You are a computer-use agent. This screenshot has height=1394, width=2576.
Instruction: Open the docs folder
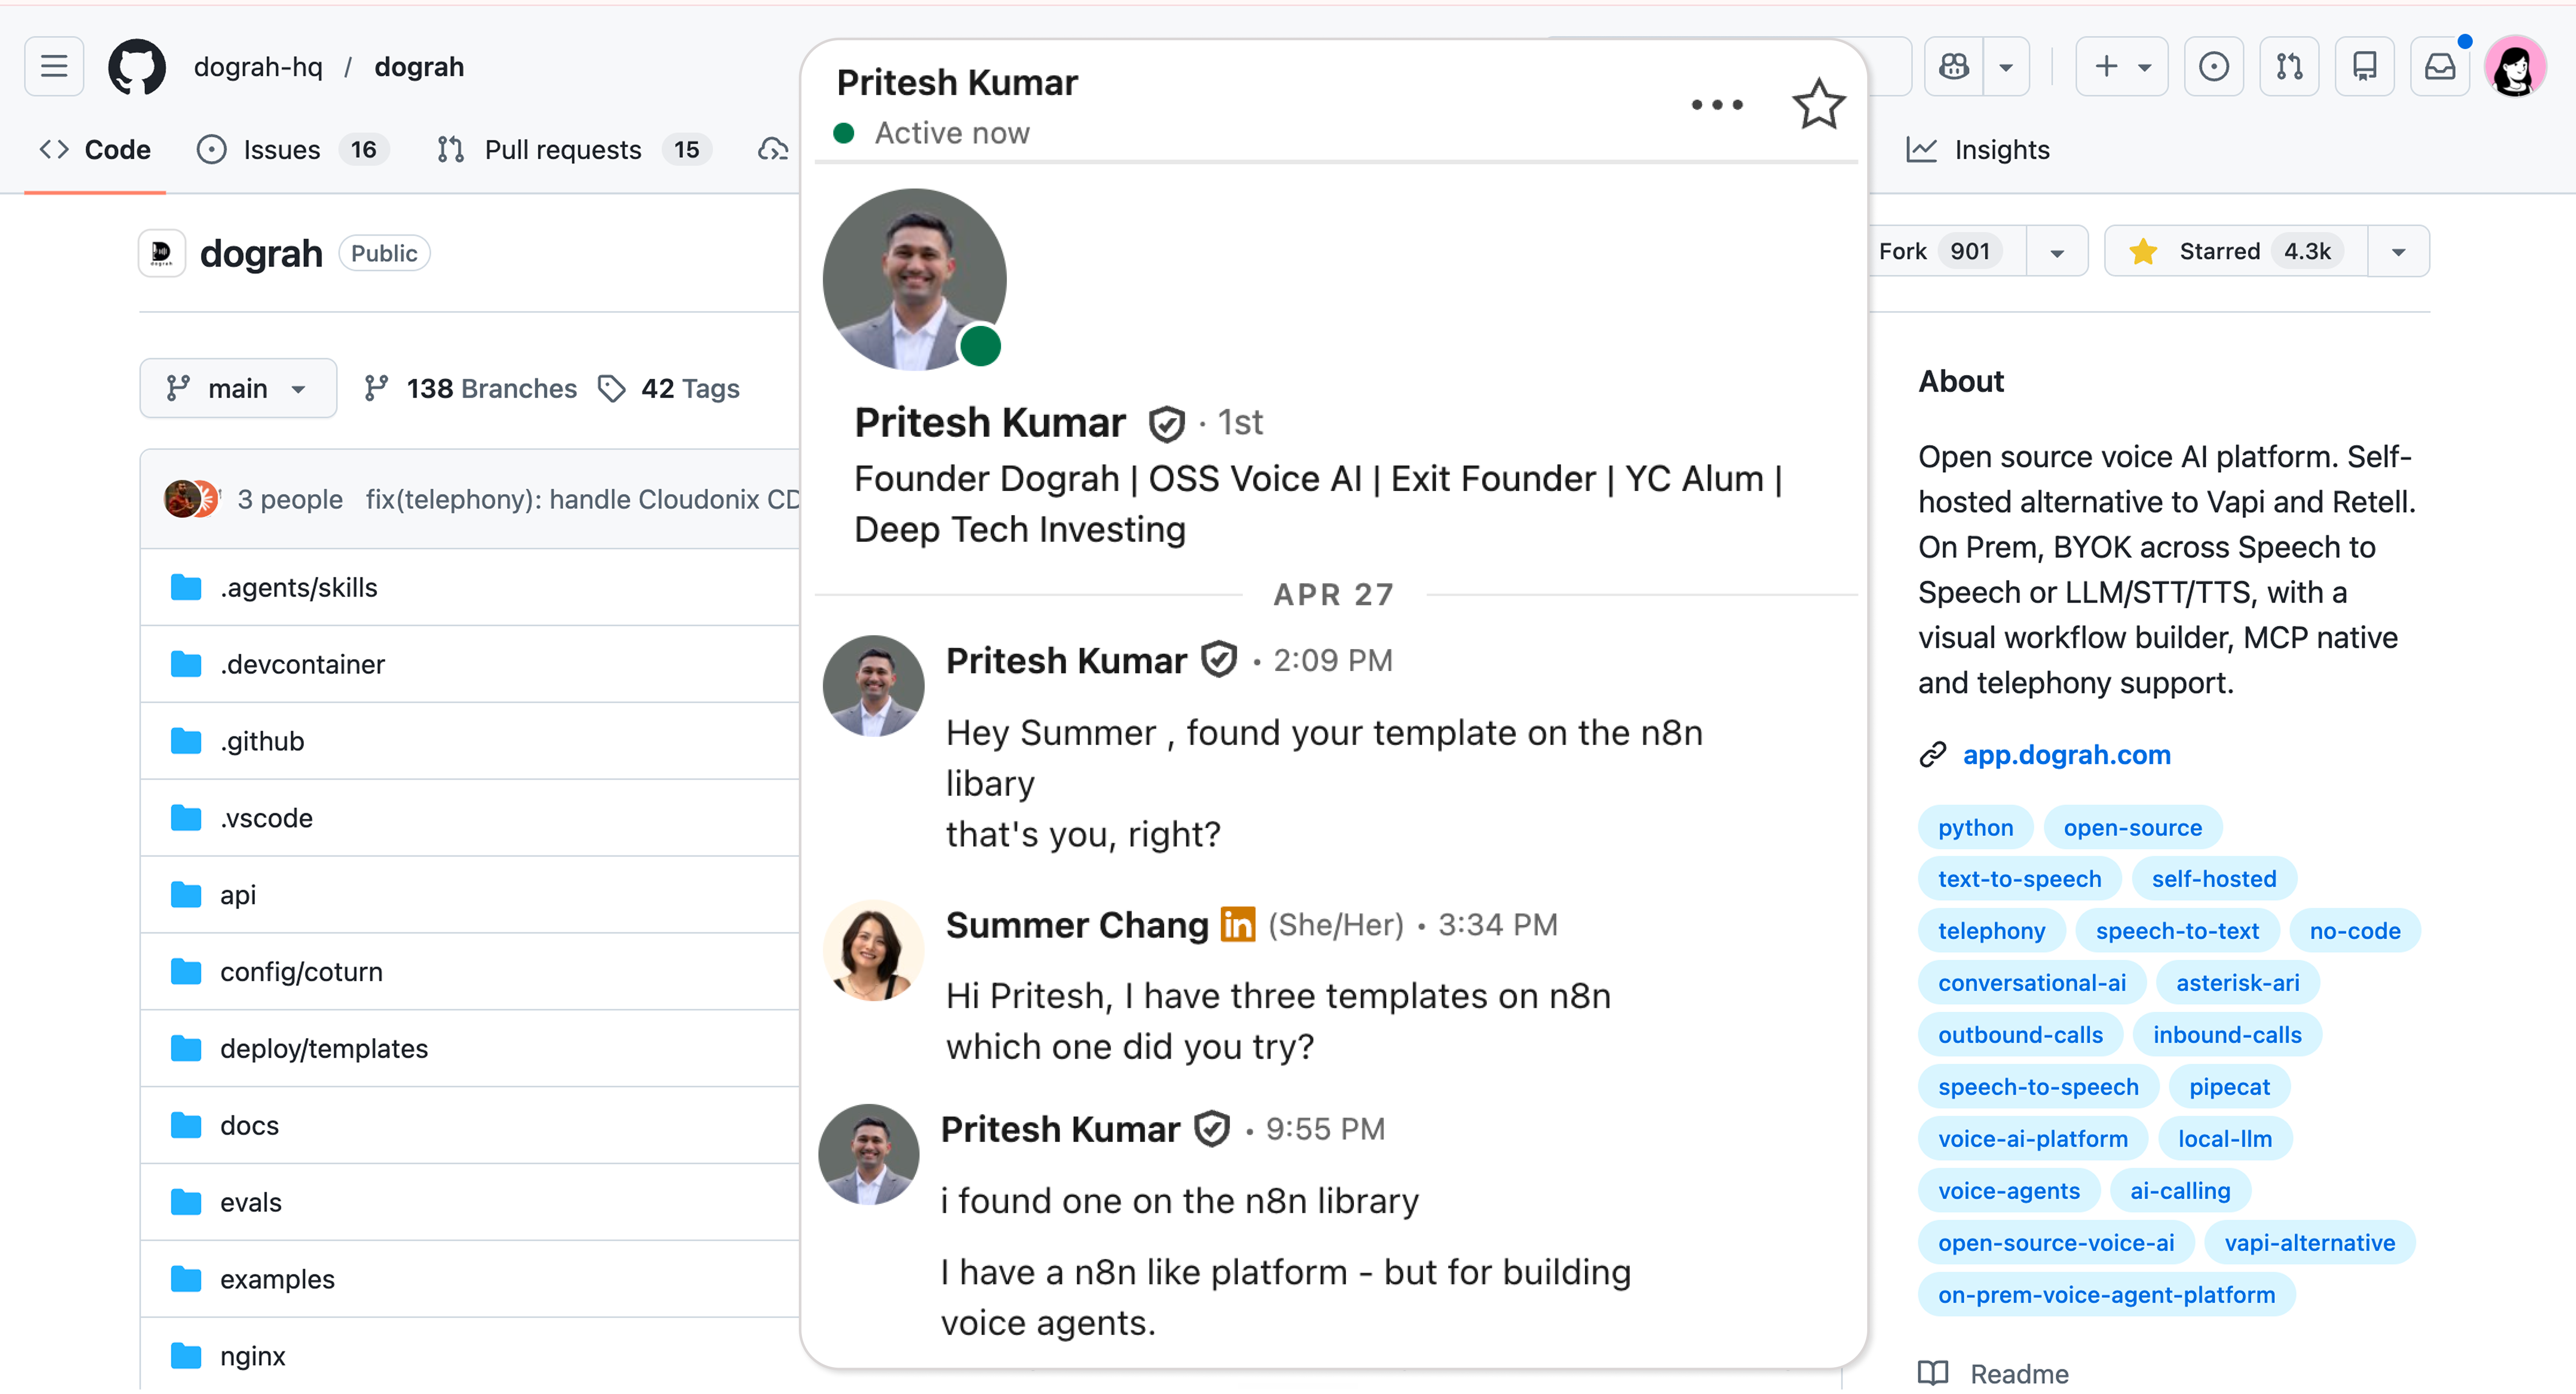click(249, 1126)
